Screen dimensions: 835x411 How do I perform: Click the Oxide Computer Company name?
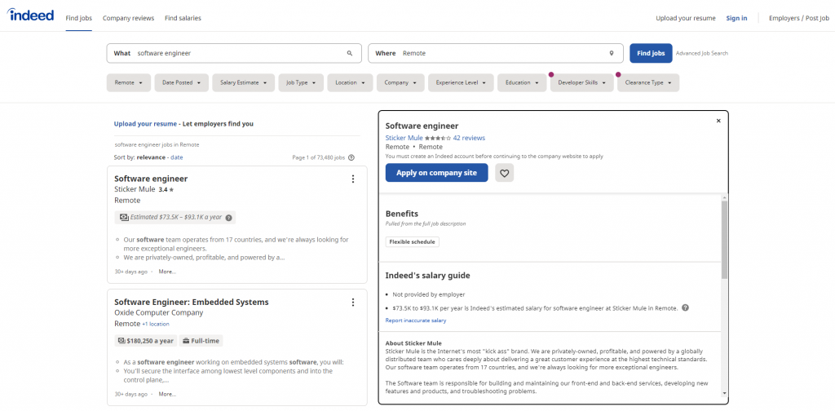coord(159,313)
